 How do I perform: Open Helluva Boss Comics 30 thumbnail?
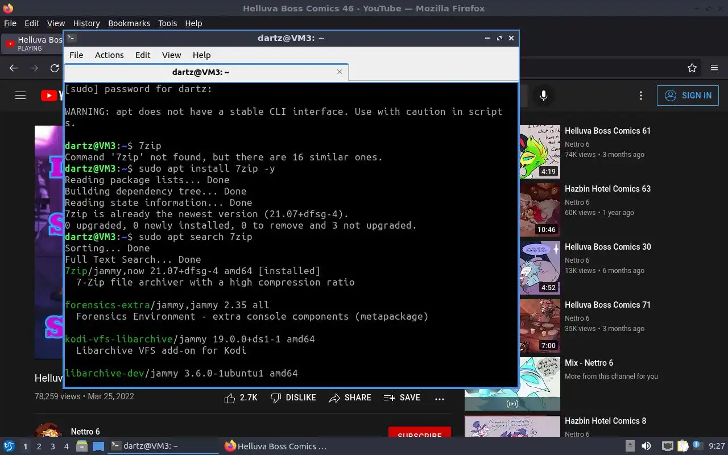click(541, 268)
